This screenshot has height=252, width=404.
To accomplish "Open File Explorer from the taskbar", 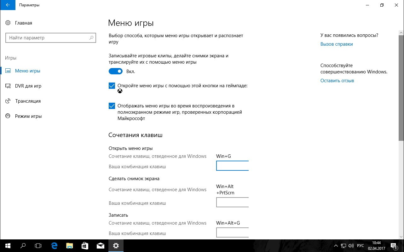I will click(69, 246).
